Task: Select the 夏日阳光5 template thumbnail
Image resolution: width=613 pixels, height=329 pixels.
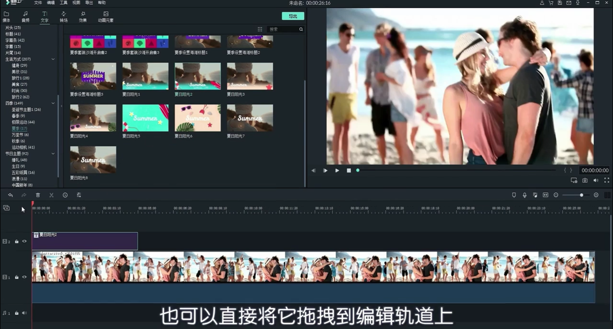Action: coord(145,118)
